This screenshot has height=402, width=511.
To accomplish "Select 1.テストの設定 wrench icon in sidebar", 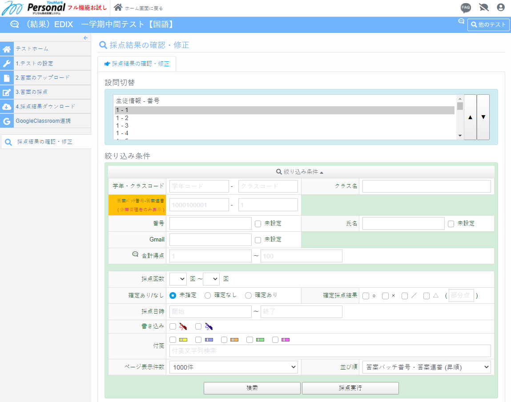I will pyautogui.click(x=7, y=63).
